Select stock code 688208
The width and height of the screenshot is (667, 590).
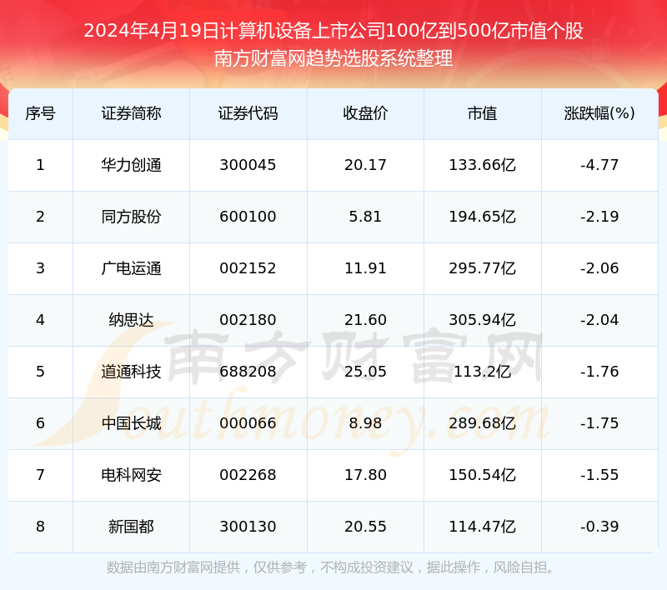[248, 372]
